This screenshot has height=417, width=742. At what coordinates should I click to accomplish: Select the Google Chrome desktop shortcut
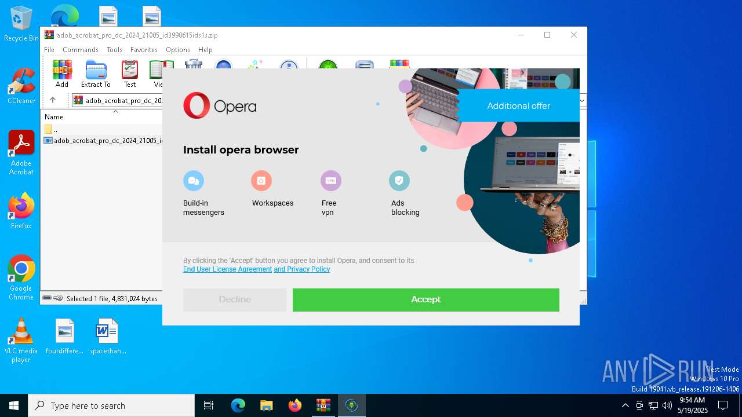pos(21,278)
